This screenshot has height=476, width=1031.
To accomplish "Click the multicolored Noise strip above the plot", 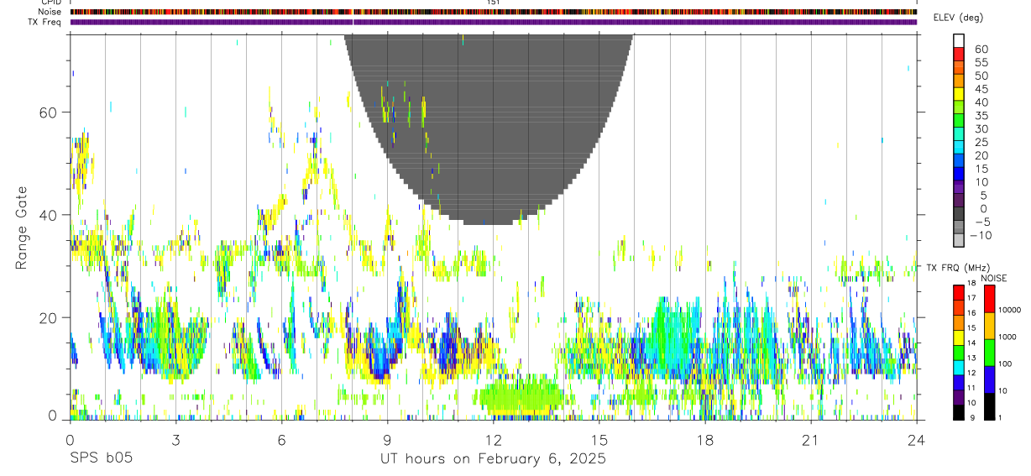I will point(494,12).
